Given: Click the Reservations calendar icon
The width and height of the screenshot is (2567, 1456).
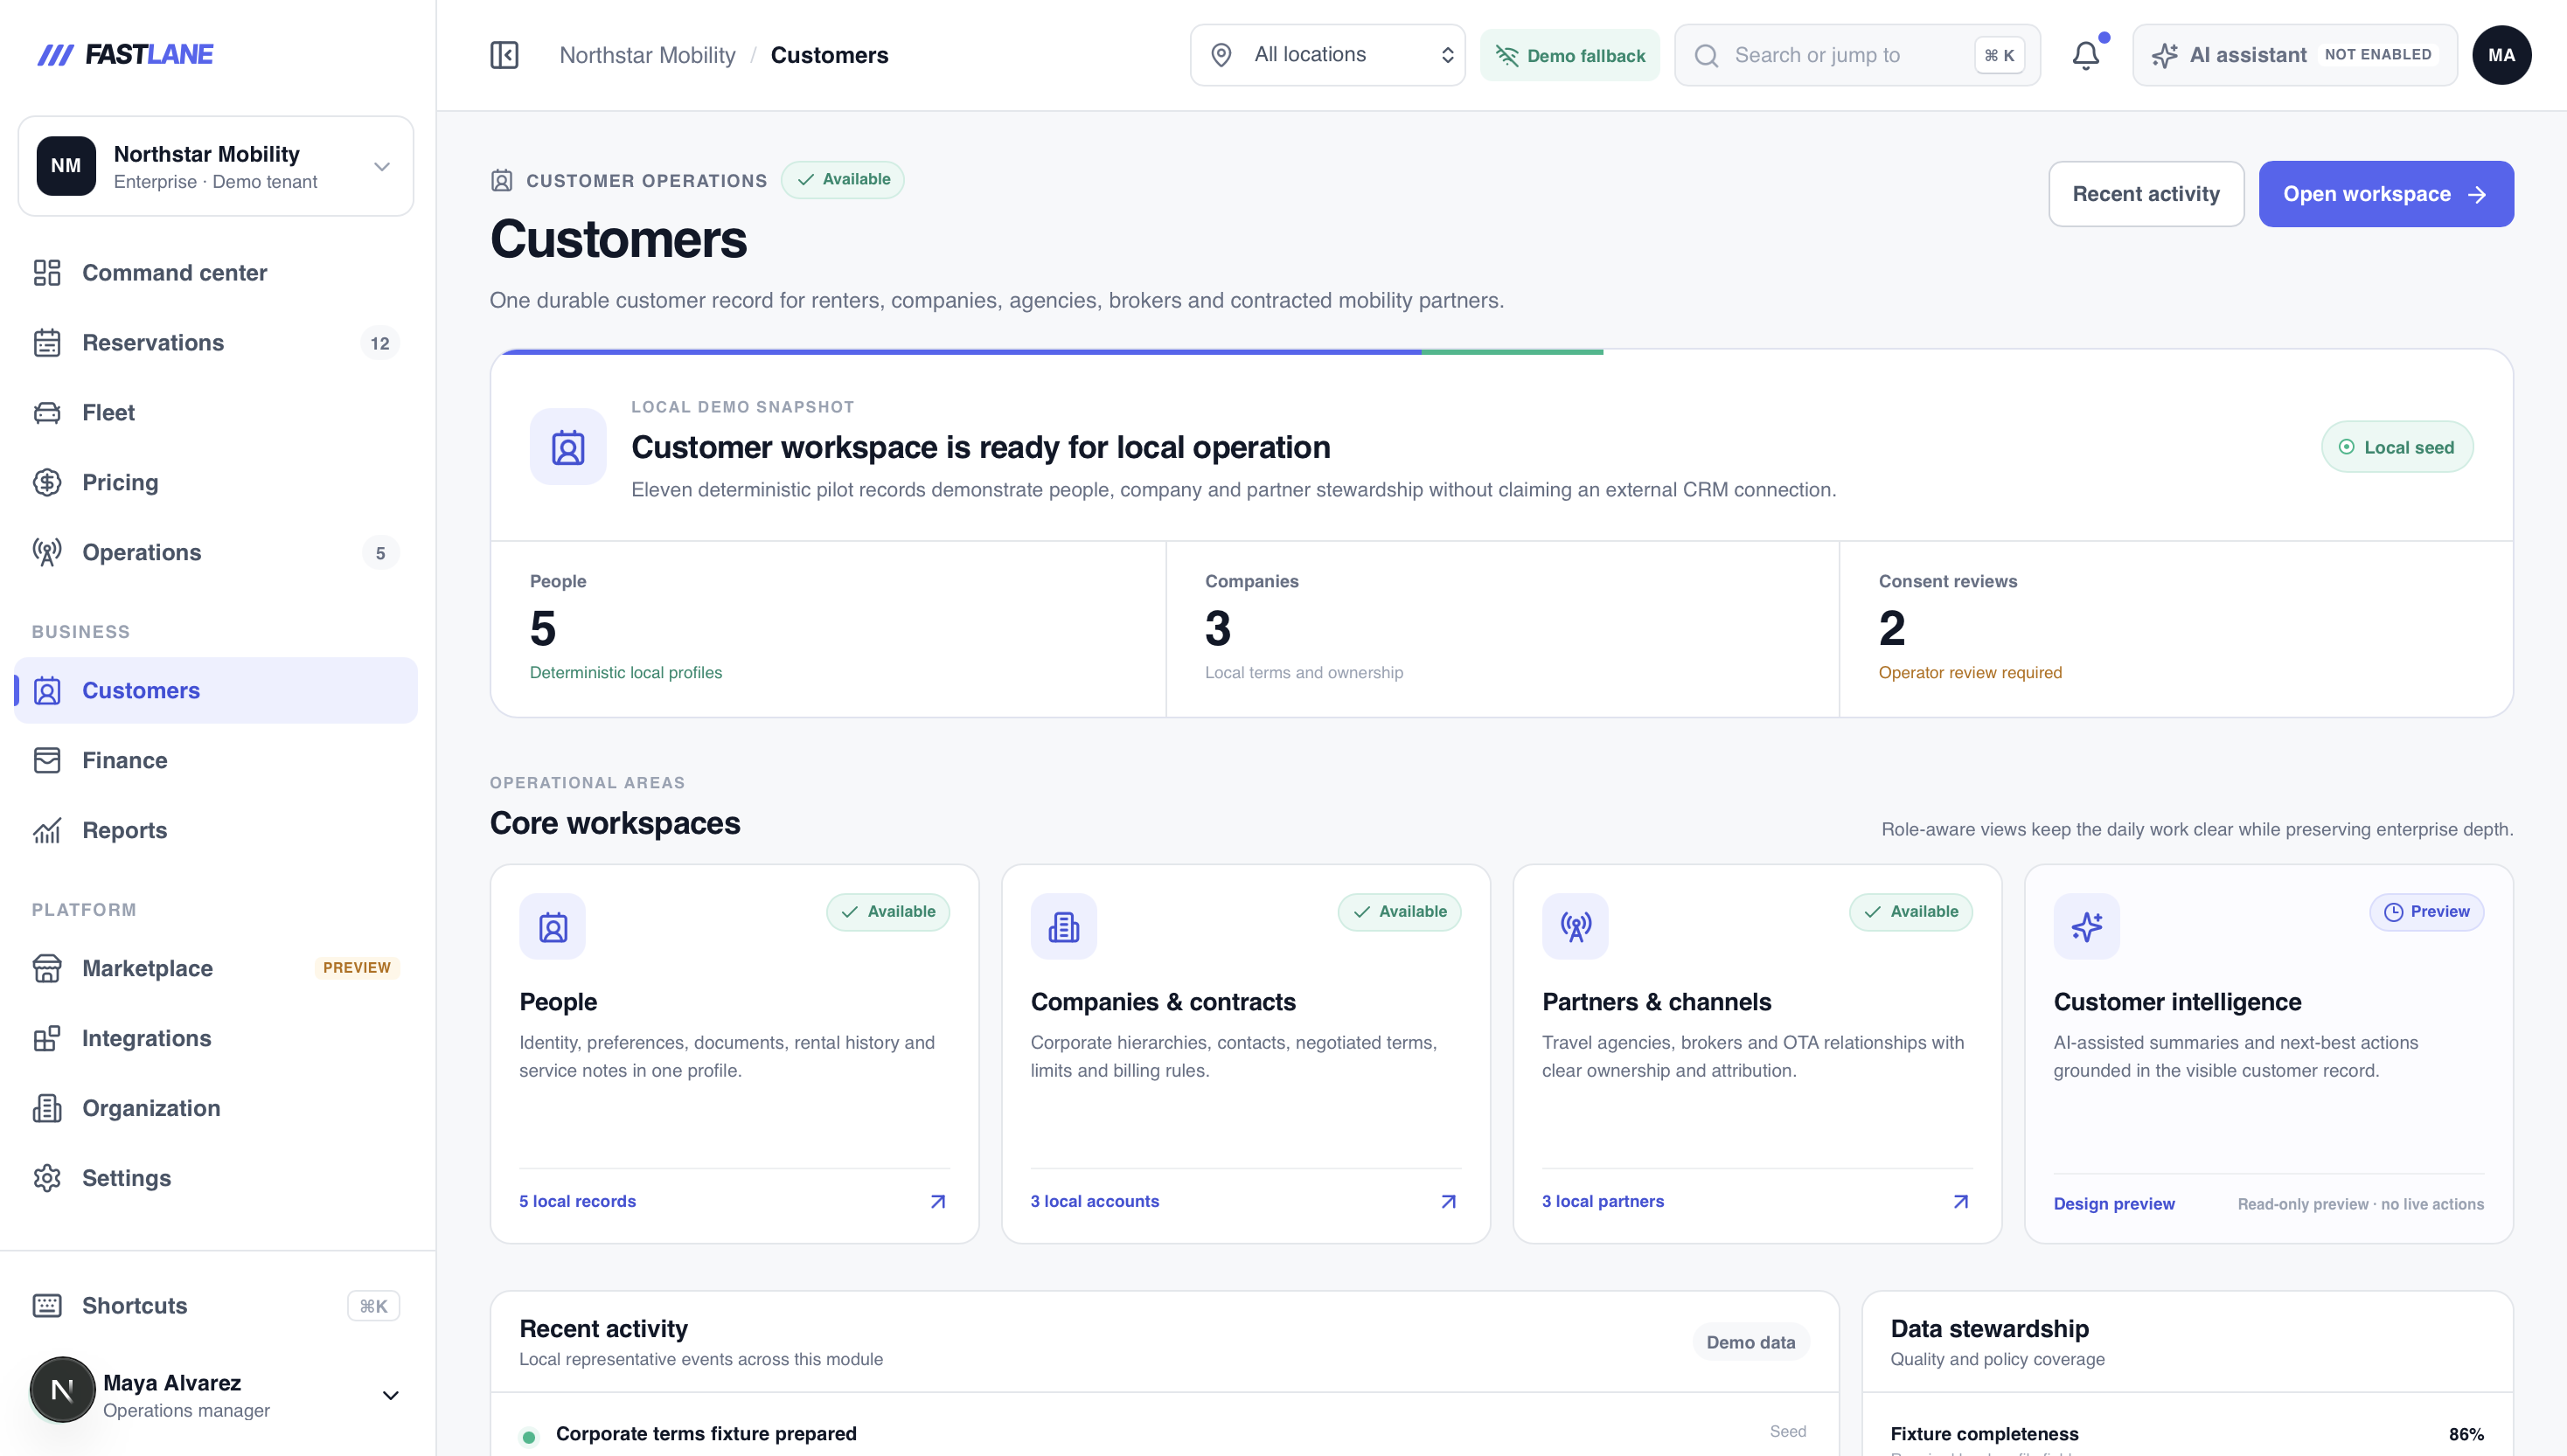Looking at the screenshot, I should (x=47, y=343).
